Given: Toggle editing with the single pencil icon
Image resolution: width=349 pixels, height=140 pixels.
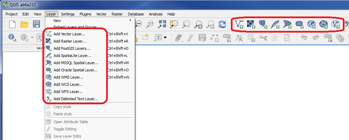Looking at the screenshot, I should coord(190,38).
